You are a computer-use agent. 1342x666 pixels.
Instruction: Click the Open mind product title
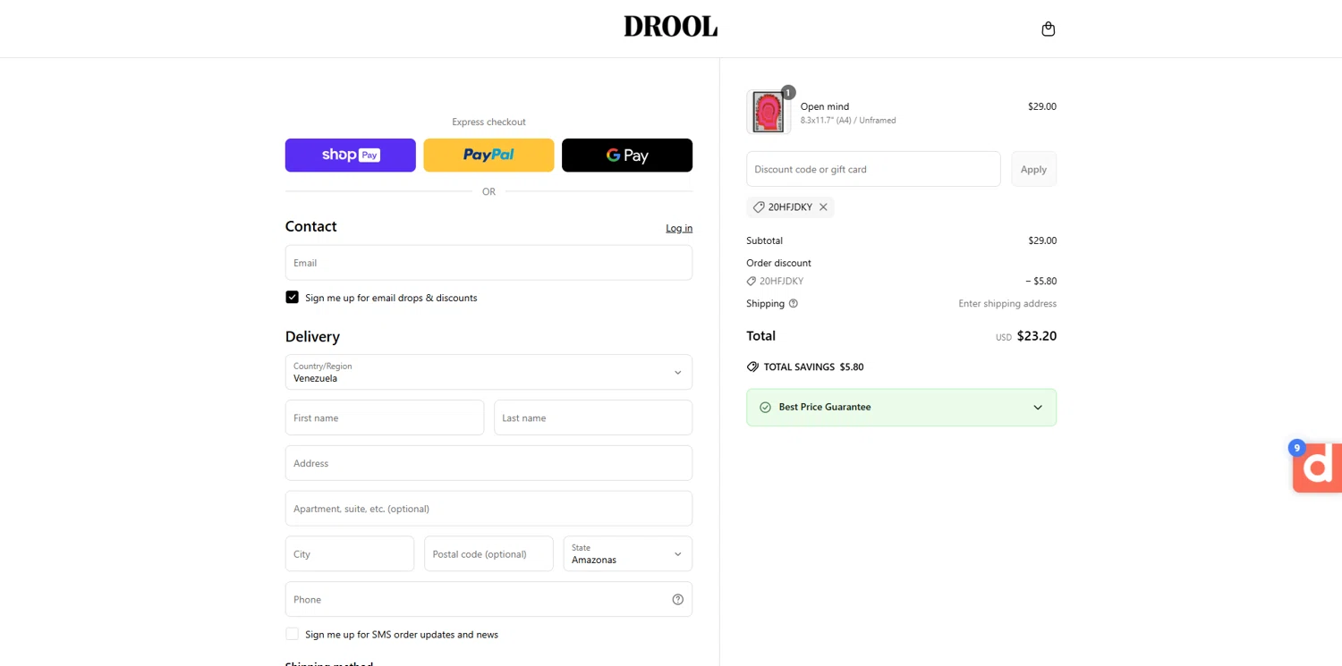(x=825, y=106)
